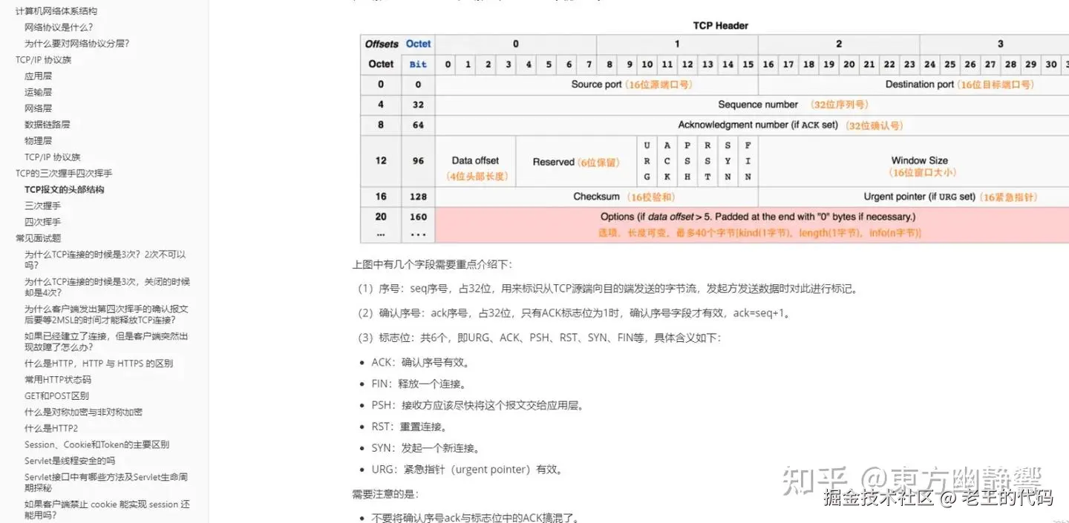Go to 什么是HTTP,HTTP 与 HTTPS 的区别
The image size is (1069, 523).
(99, 364)
